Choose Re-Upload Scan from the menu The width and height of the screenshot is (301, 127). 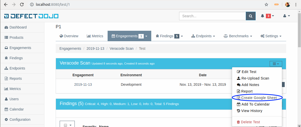(255, 78)
